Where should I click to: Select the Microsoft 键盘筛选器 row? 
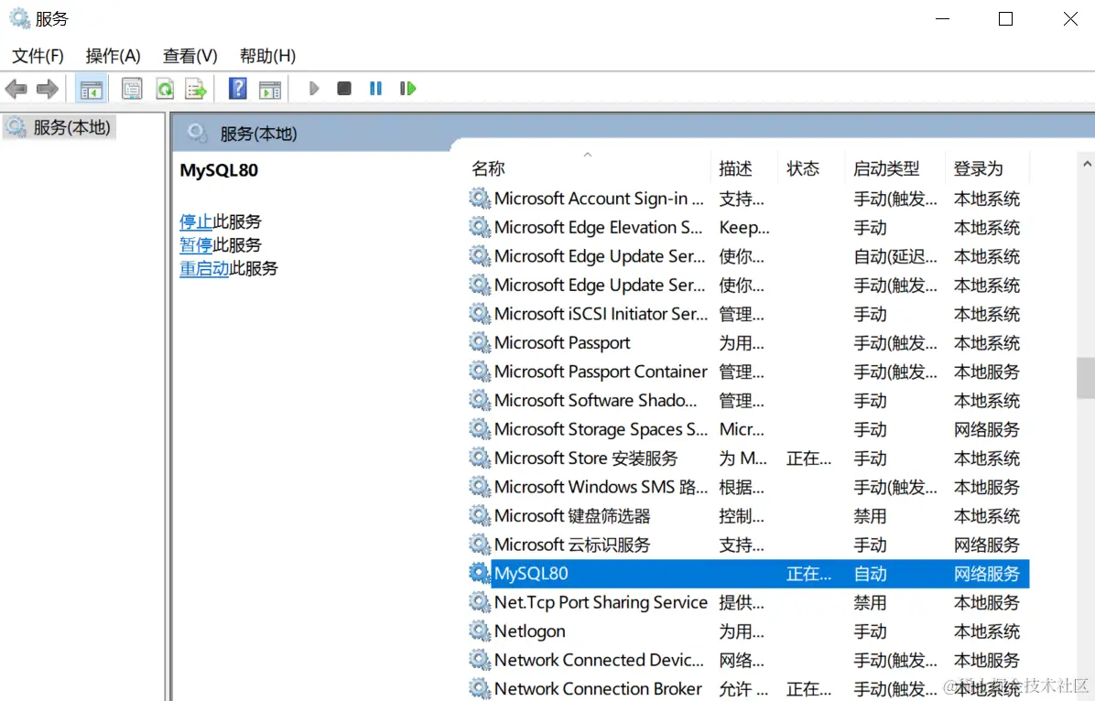pos(748,516)
